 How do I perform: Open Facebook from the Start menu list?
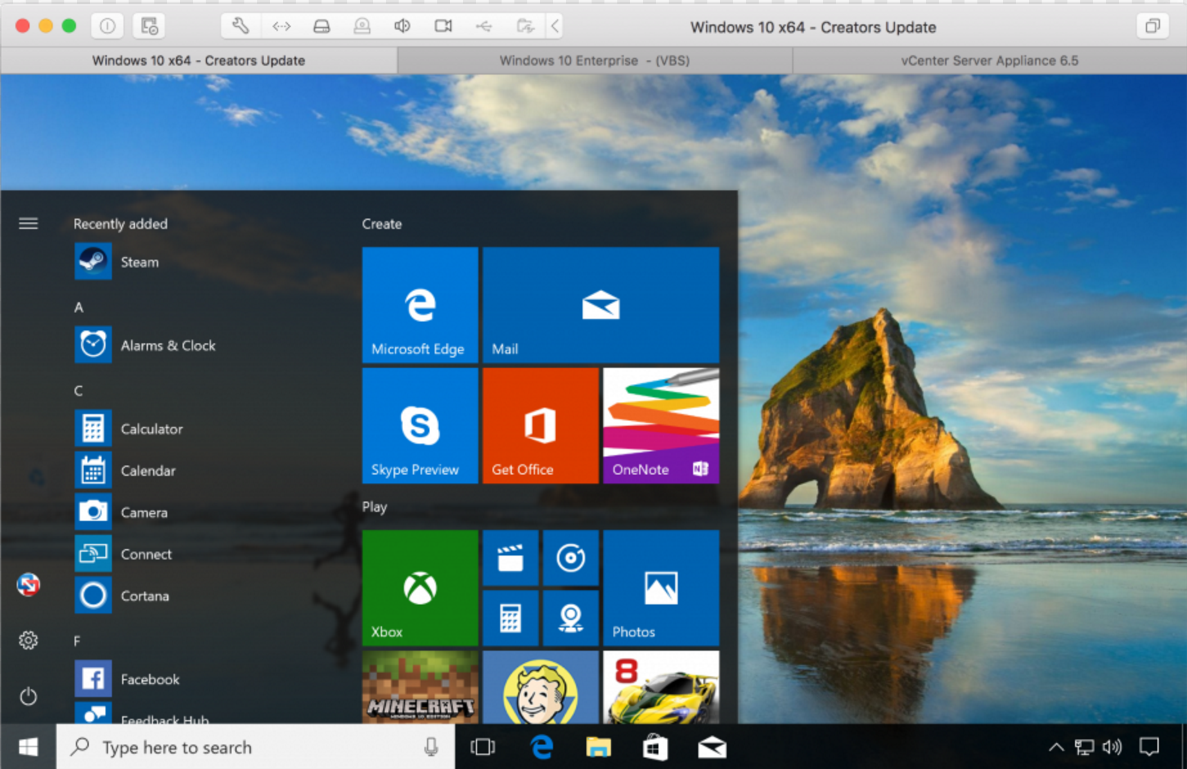pyautogui.click(x=149, y=679)
